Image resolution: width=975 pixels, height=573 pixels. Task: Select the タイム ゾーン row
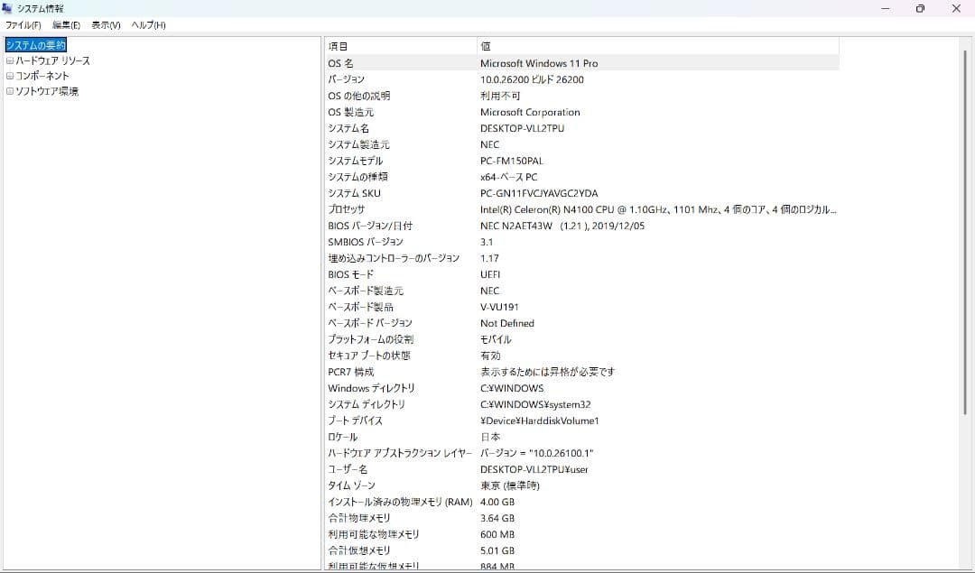pos(451,485)
